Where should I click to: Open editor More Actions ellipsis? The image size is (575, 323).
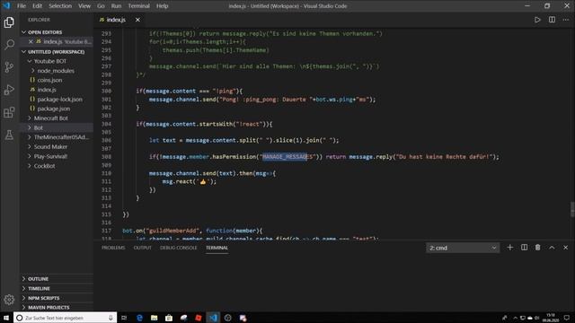pos(566,20)
